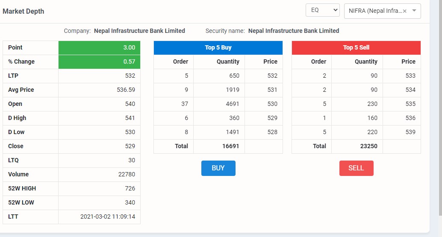Select buy order count 37
This screenshot has height=237, width=442.
click(185, 104)
